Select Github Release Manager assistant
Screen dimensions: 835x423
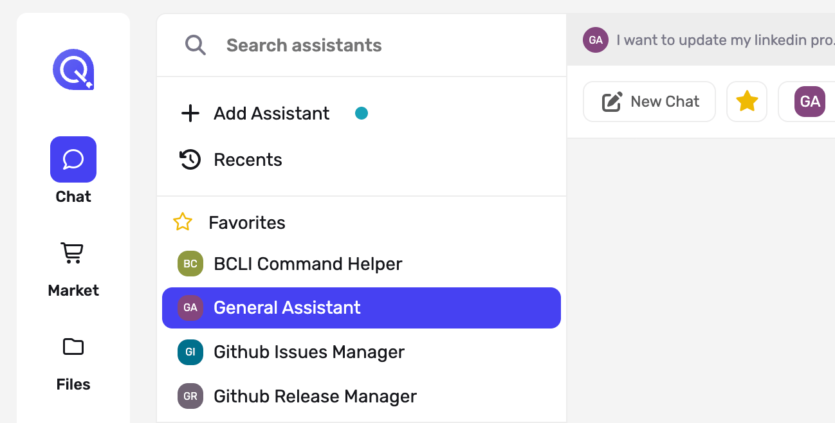[362, 396]
